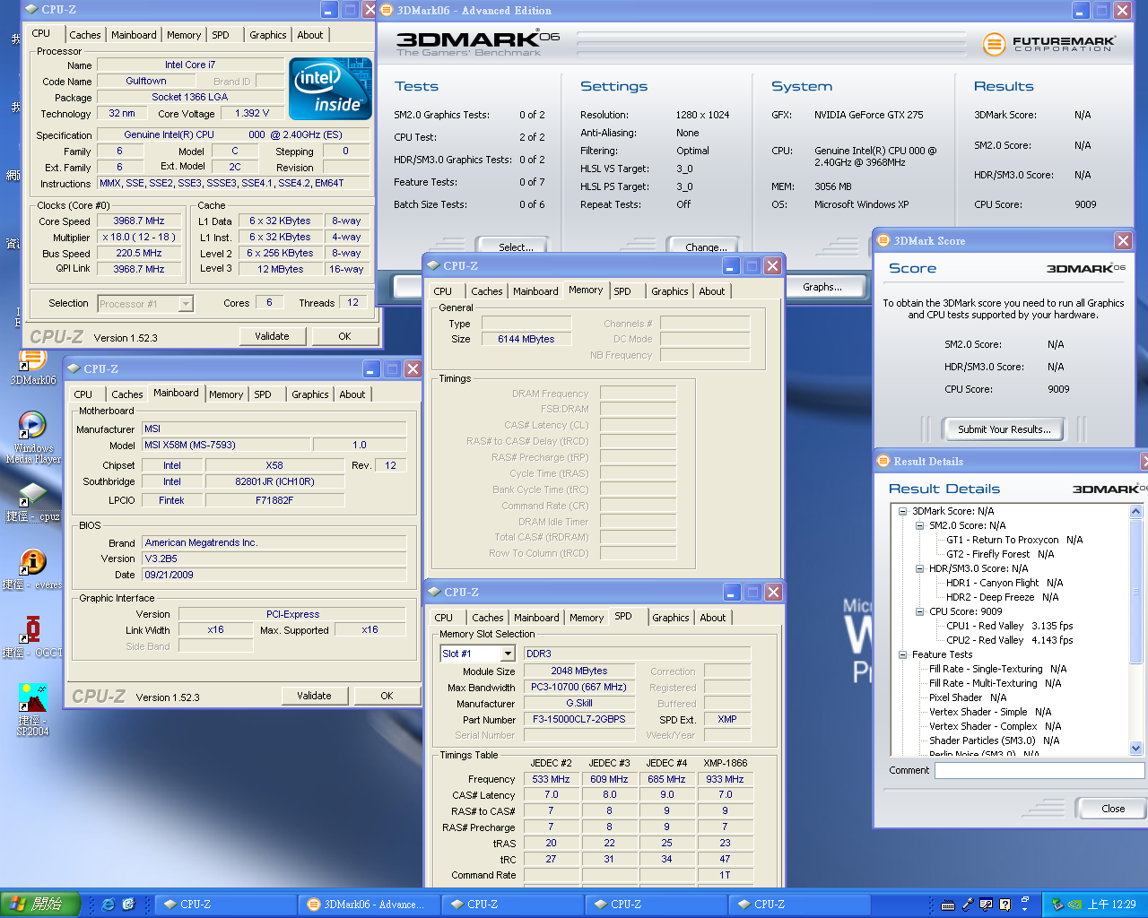Click Result Details scrollbar down arrow
This screenshot has height=918, width=1148.
[1135, 748]
